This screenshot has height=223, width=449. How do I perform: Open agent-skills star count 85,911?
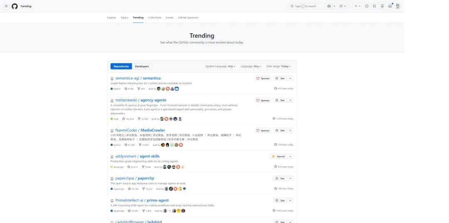(x=133, y=167)
